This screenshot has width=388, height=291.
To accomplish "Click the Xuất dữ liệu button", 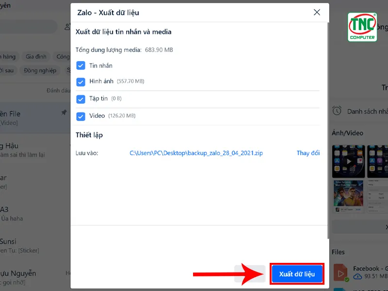I will [297, 274].
